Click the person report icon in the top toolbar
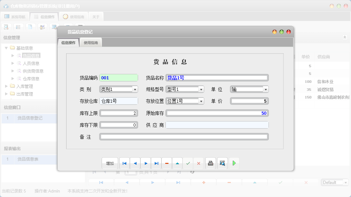351x197 pixels. tap(42, 27)
